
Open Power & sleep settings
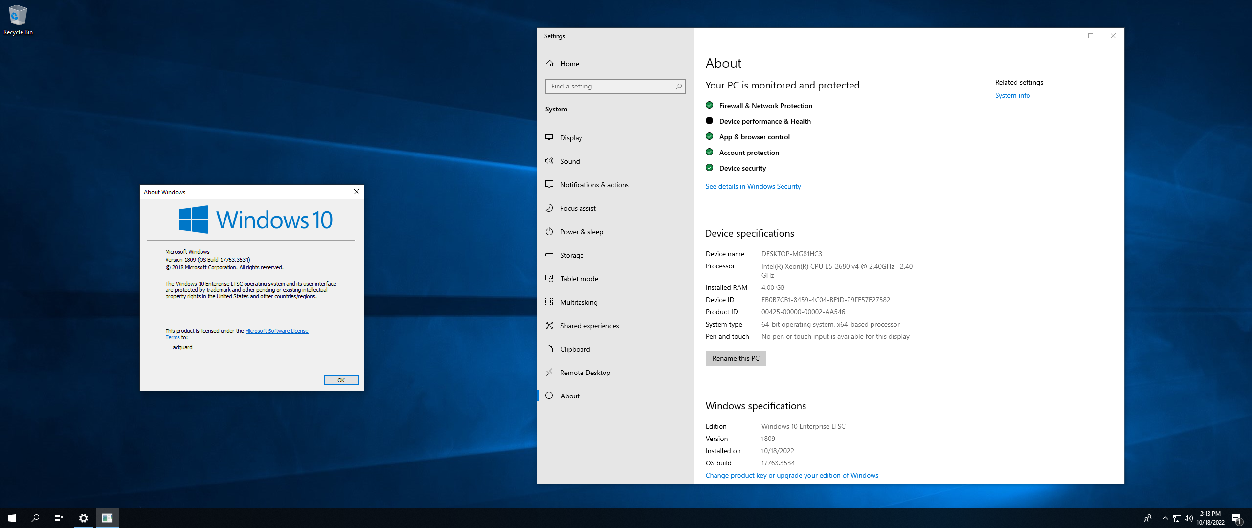coord(615,232)
